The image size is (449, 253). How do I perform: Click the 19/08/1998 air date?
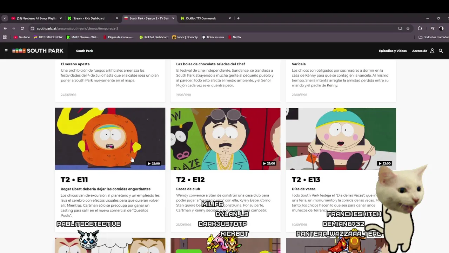[x=184, y=95]
